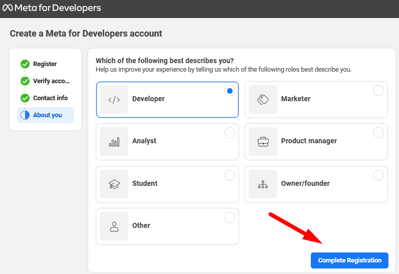This screenshot has width=399, height=274.
Task: Click the green checkmark beside Register
Action: point(25,64)
